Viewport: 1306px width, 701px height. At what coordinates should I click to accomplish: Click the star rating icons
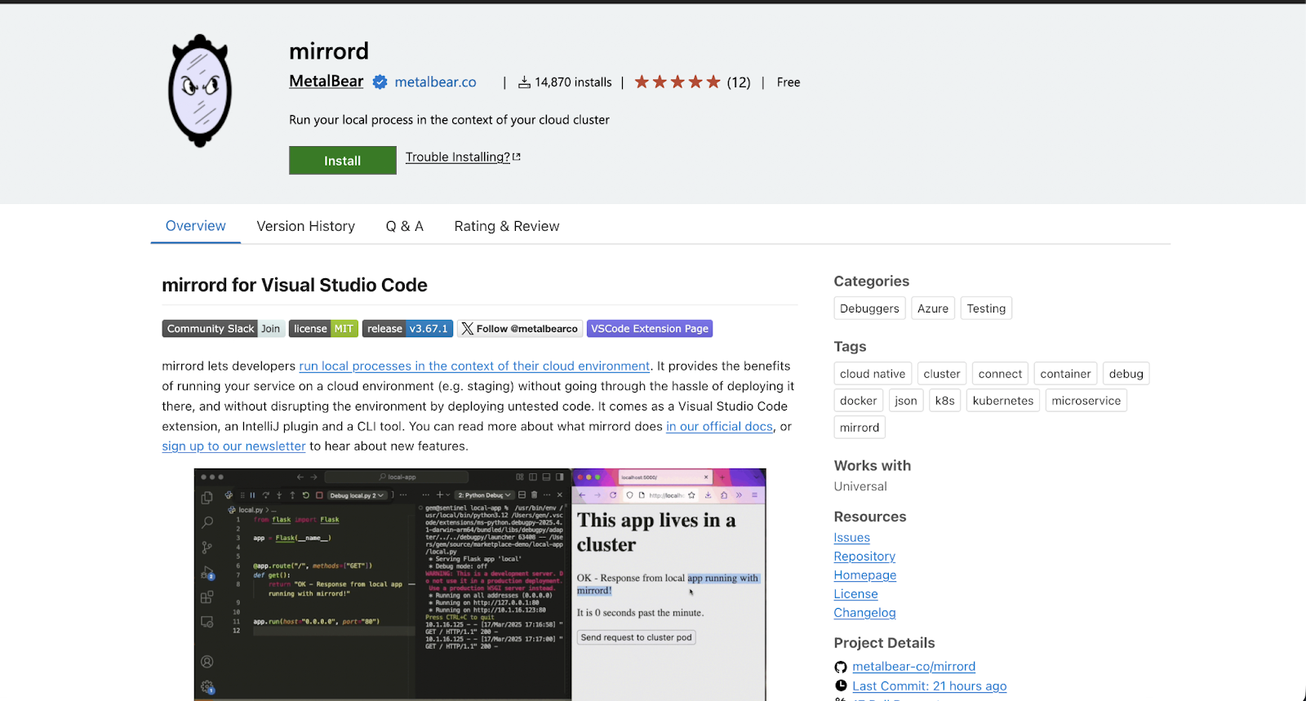pos(677,82)
